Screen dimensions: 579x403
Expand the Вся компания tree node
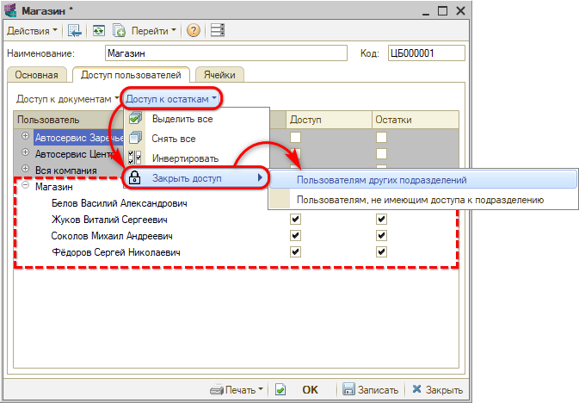[26, 170]
